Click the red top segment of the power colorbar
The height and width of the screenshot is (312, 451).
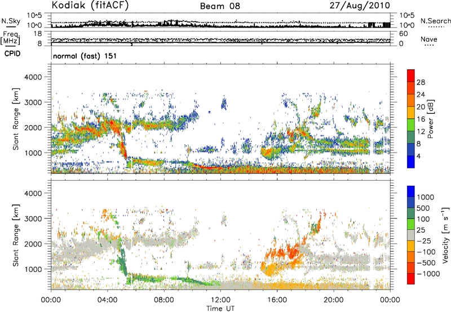(x=411, y=75)
